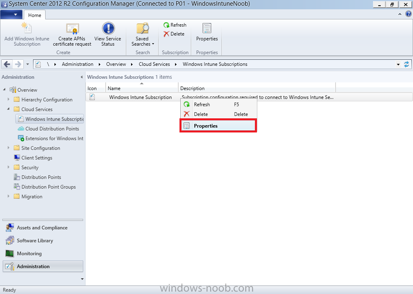Image resolution: width=413 pixels, height=294 pixels.
Task: Click the subscription row document icon
Action: [92, 97]
